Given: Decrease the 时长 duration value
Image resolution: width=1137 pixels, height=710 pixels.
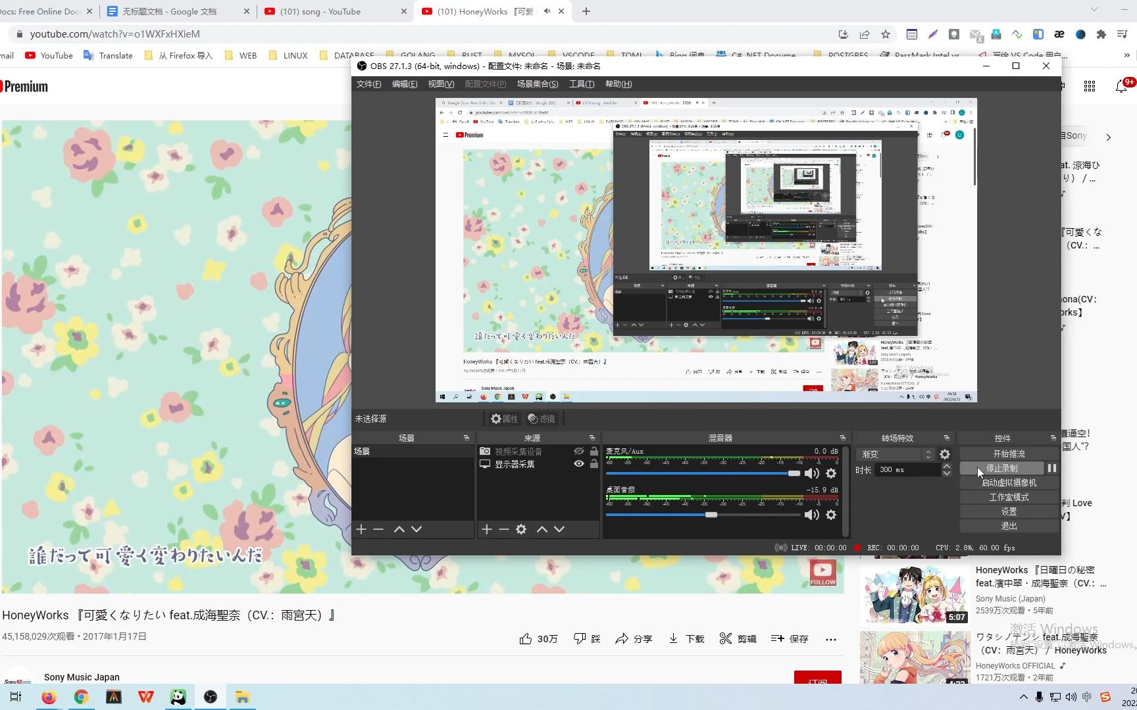Looking at the screenshot, I should click(x=947, y=473).
